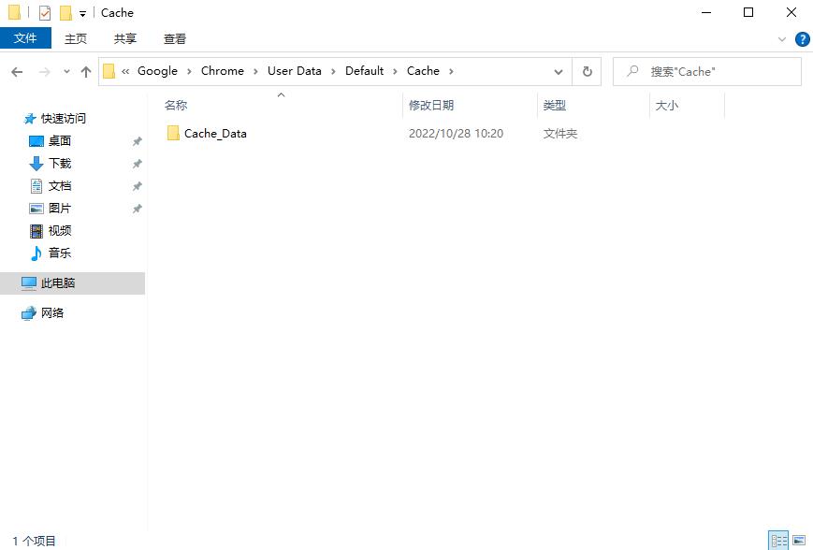
Task: Open Customize Quick Access Toolbar dropdown
Action: point(82,13)
